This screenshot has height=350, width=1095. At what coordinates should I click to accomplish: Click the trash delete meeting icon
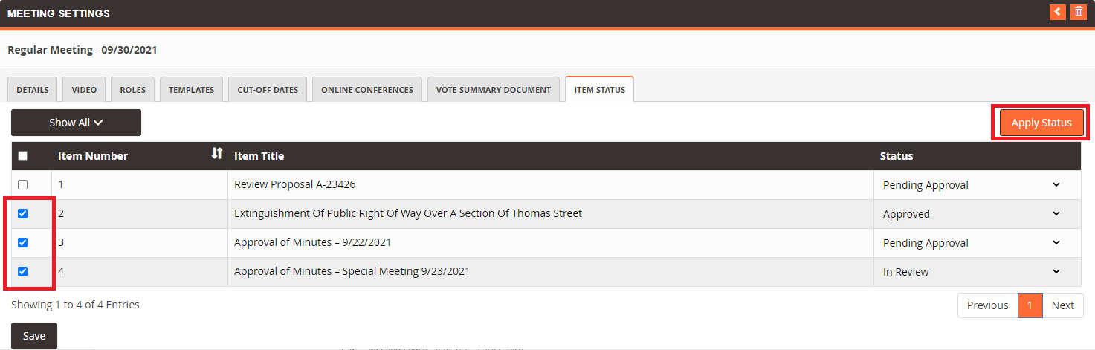(x=1079, y=12)
